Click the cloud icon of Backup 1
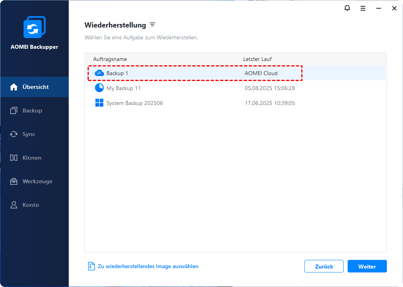Image resolution: width=403 pixels, height=287 pixels. pyautogui.click(x=99, y=73)
